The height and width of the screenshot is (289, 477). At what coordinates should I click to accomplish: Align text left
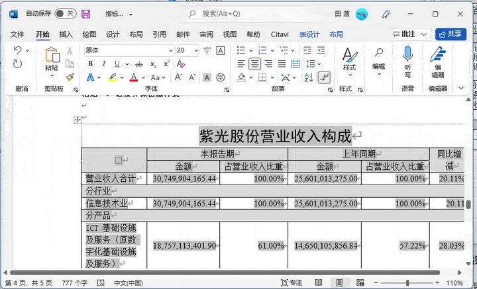point(241,63)
